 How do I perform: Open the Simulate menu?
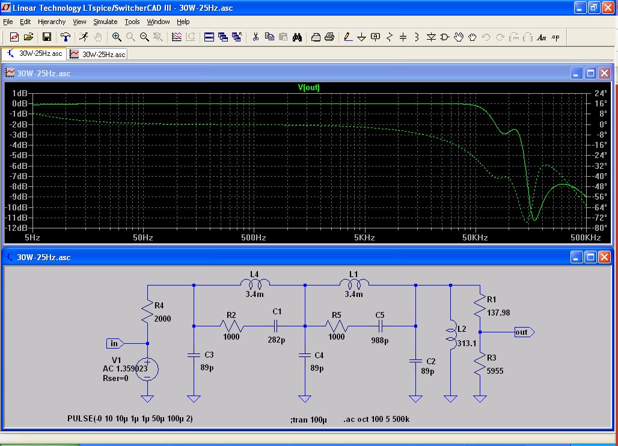tap(105, 22)
